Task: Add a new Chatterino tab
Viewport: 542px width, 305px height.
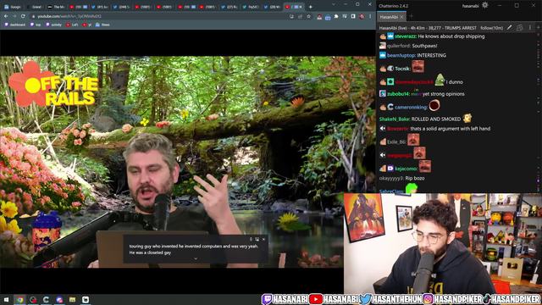Action: point(412,16)
